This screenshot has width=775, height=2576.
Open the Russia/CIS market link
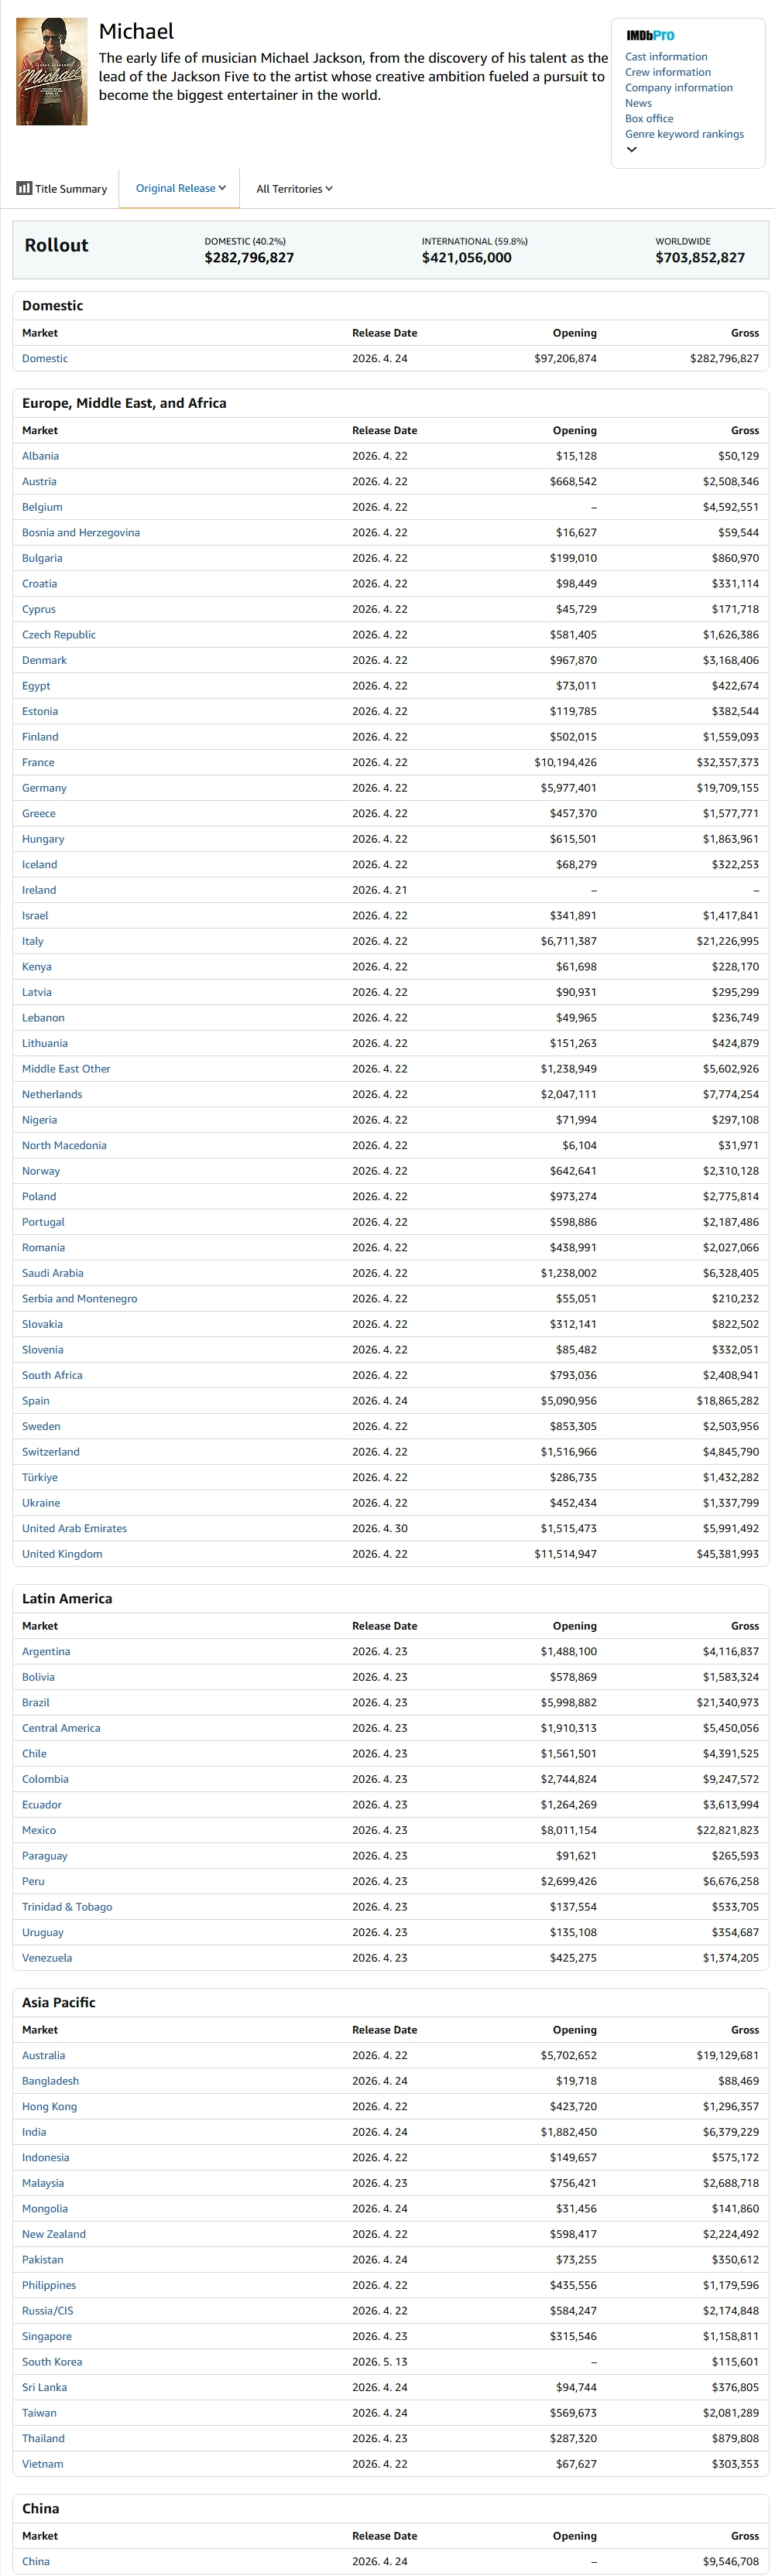point(47,2311)
